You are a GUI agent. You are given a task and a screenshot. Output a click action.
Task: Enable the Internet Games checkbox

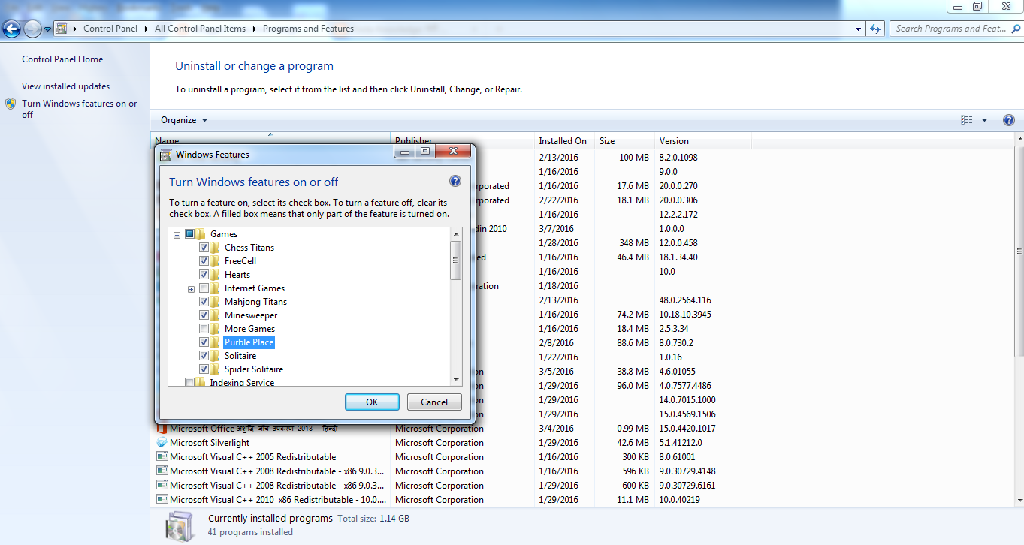205,288
